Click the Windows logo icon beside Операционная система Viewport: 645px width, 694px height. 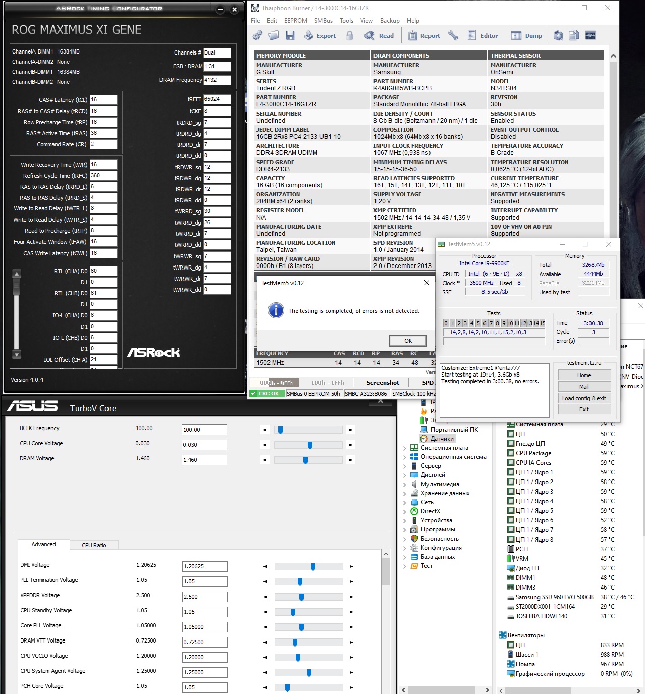click(x=414, y=457)
